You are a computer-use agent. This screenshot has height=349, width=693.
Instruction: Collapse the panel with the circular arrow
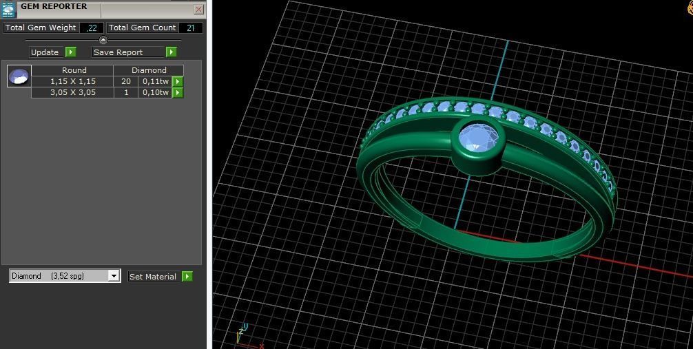[x=103, y=40]
